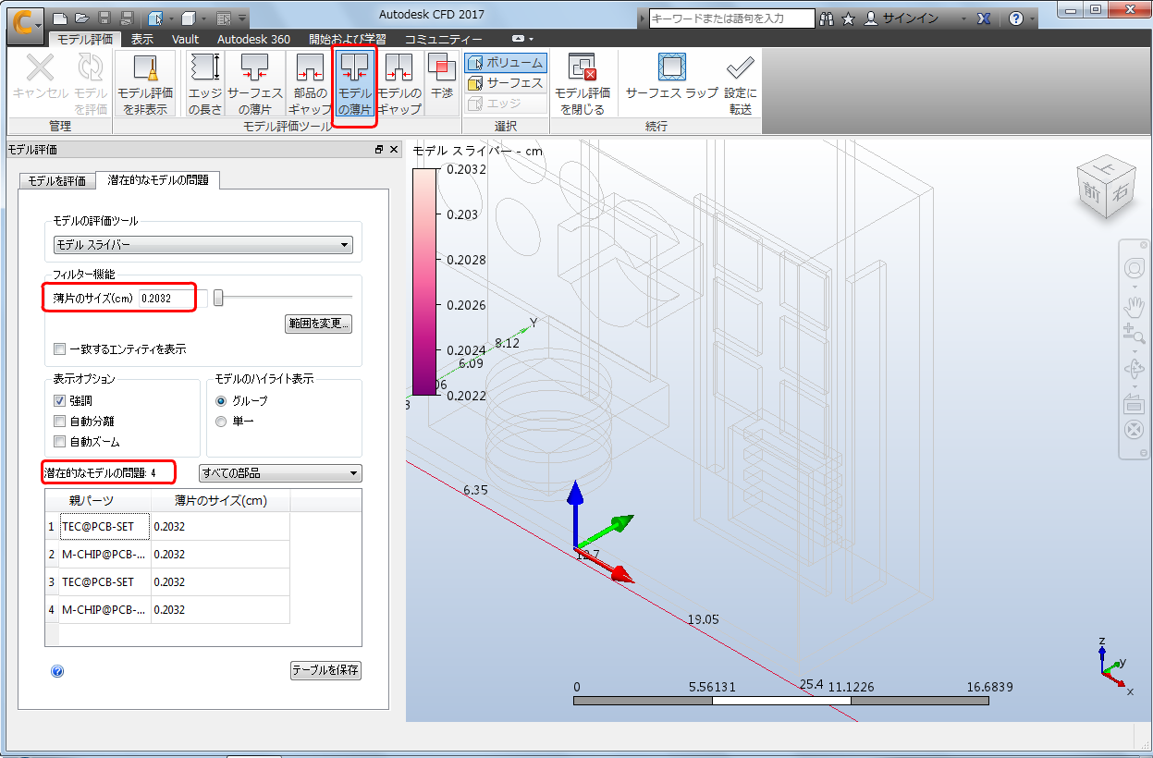The width and height of the screenshot is (1153, 758).
Task: Click the binoculars search icon
Action: (828, 18)
